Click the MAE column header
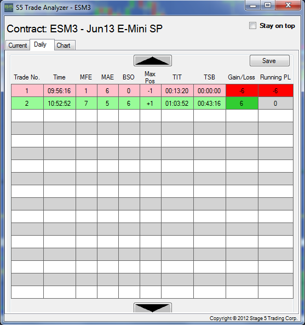This screenshot has height=325, width=305. (107, 77)
